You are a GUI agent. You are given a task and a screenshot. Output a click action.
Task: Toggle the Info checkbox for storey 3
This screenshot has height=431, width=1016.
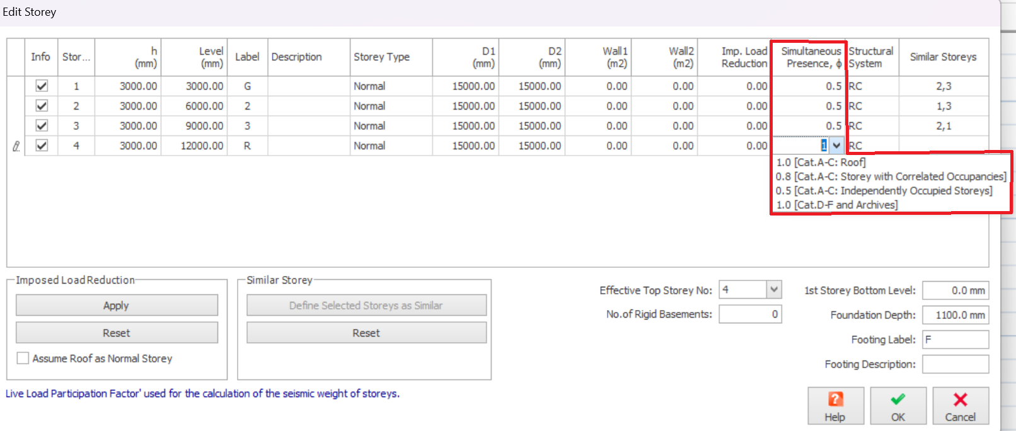tap(42, 126)
